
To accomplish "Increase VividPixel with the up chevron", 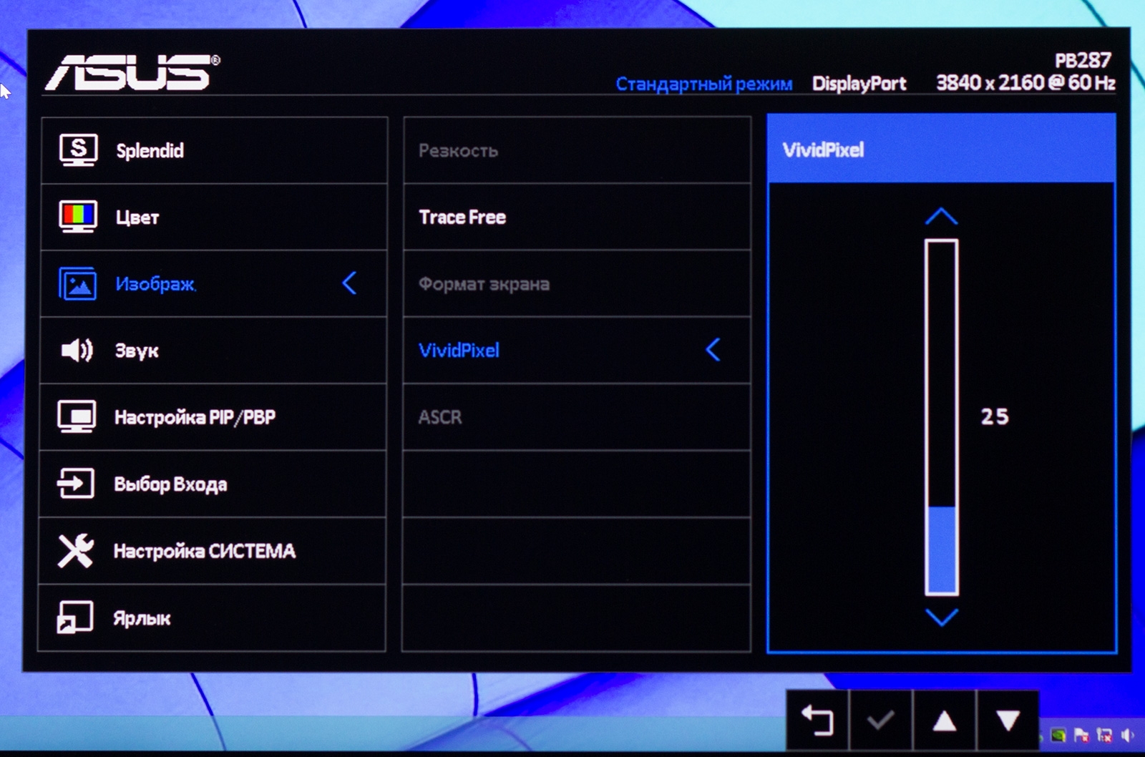I will point(941,216).
